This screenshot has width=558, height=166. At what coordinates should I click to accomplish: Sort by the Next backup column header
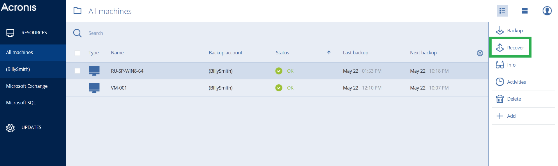tap(423, 53)
